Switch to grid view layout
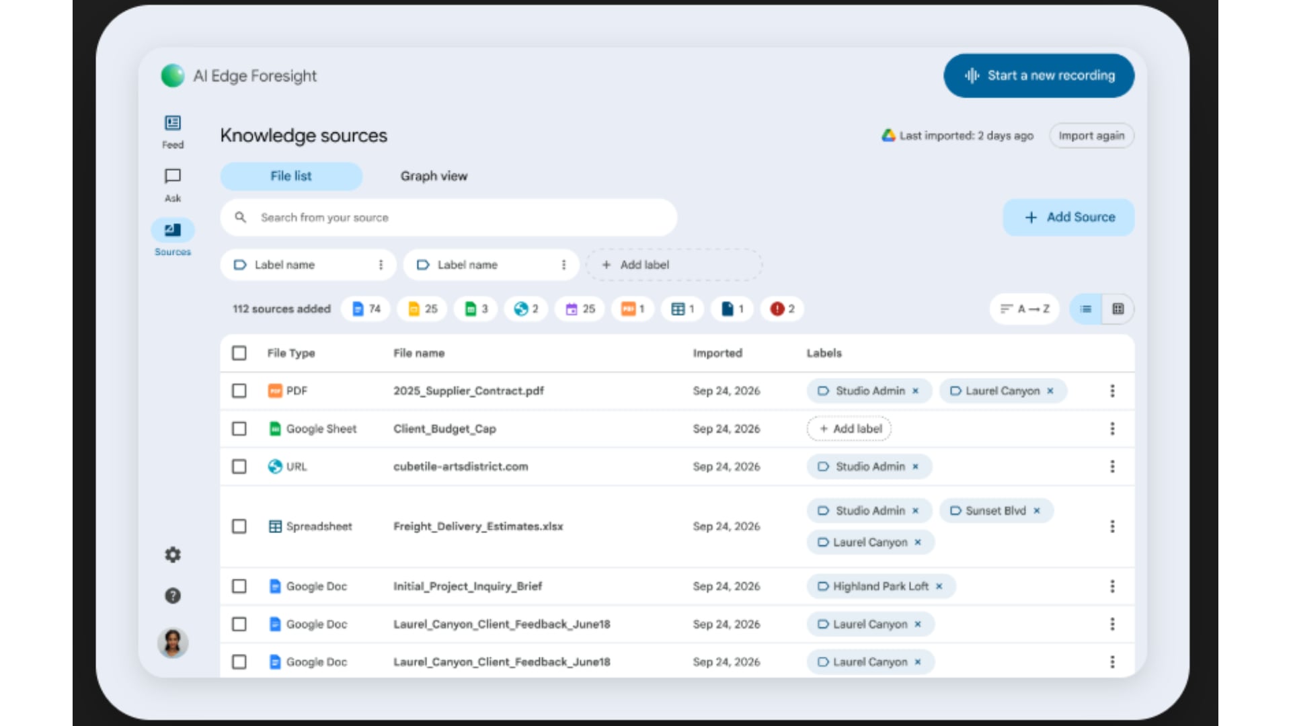The height and width of the screenshot is (726, 1291). pyautogui.click(x=1118, y=309)
